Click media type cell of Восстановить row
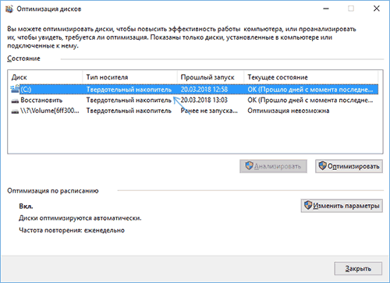The width and height of the screenshot is (390, 283). (x=129, y=101)
